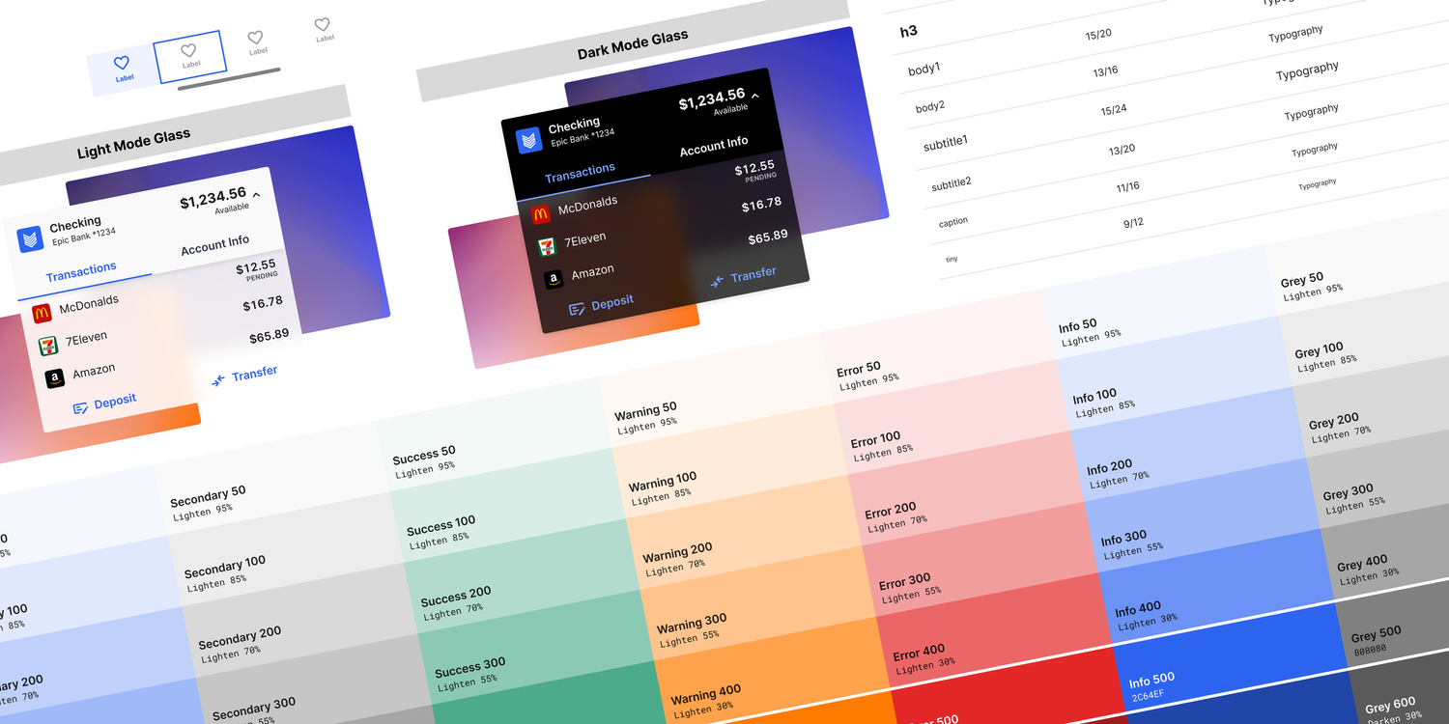Open Account Info tab in Dark Mode card
The image size is (1449, 724).
tap(714, 146)
